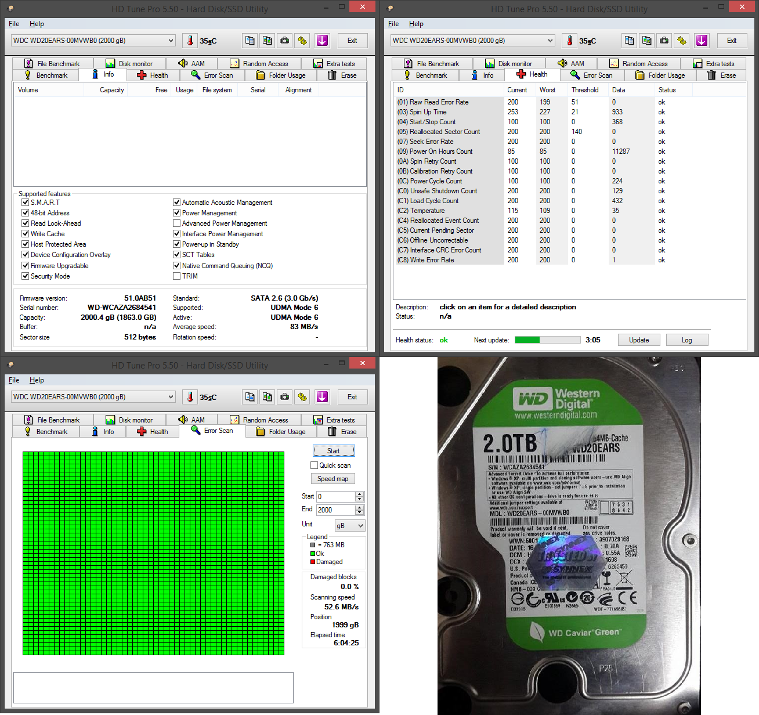Click the Start button to begin error scan

pyautogui.click(x=333, y=451)
